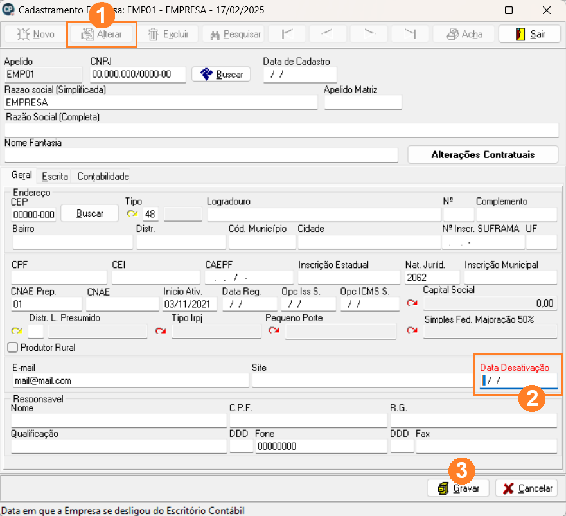
Task: Click the CNAE Prep. field
Action: click(x=46, y=304)
